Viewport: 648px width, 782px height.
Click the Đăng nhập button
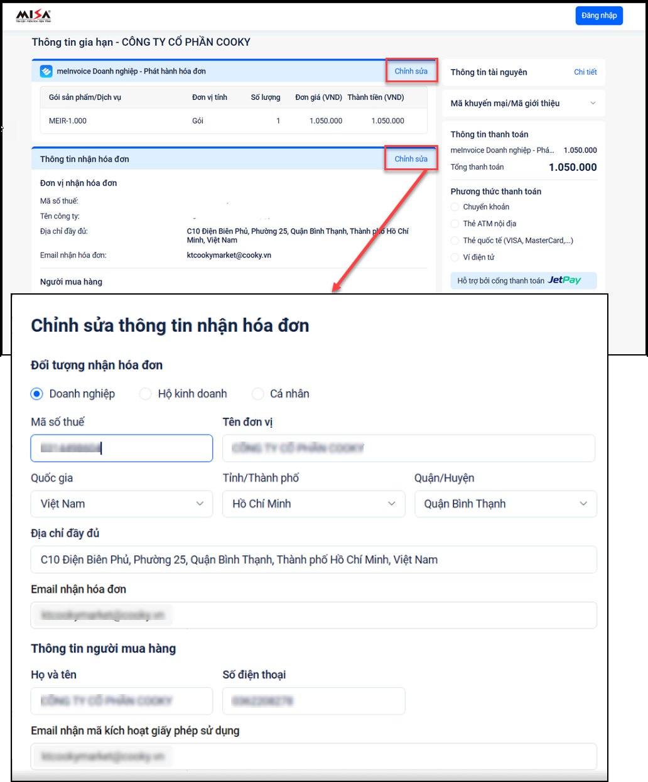tap(599, 16)
